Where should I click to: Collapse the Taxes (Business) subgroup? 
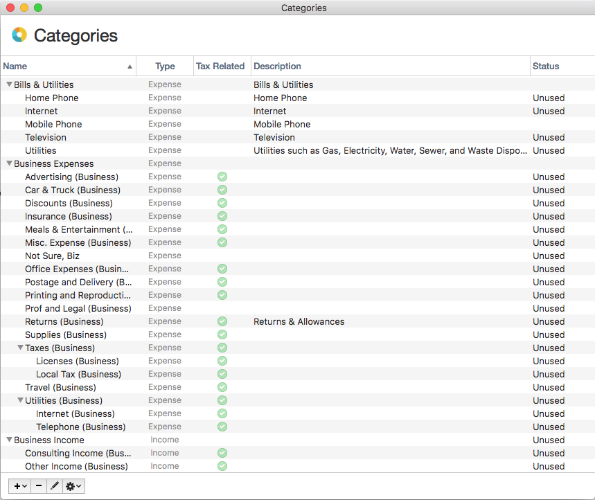coord(20,348)
